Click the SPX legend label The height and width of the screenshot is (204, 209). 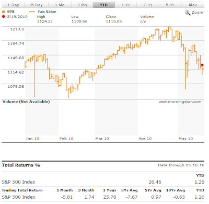click(10, 12)
